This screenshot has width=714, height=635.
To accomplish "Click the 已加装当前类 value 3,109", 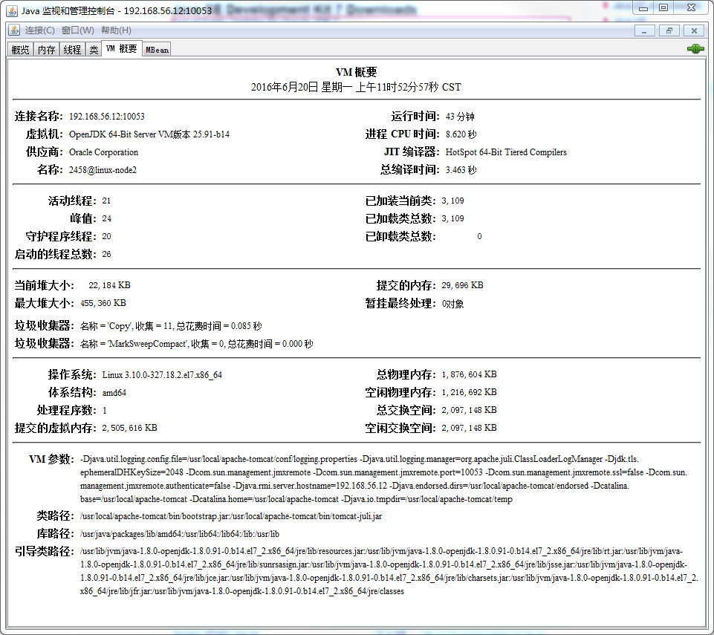I will tap(452, 201).
